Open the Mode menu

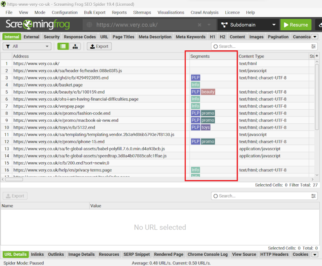point(40,12)
